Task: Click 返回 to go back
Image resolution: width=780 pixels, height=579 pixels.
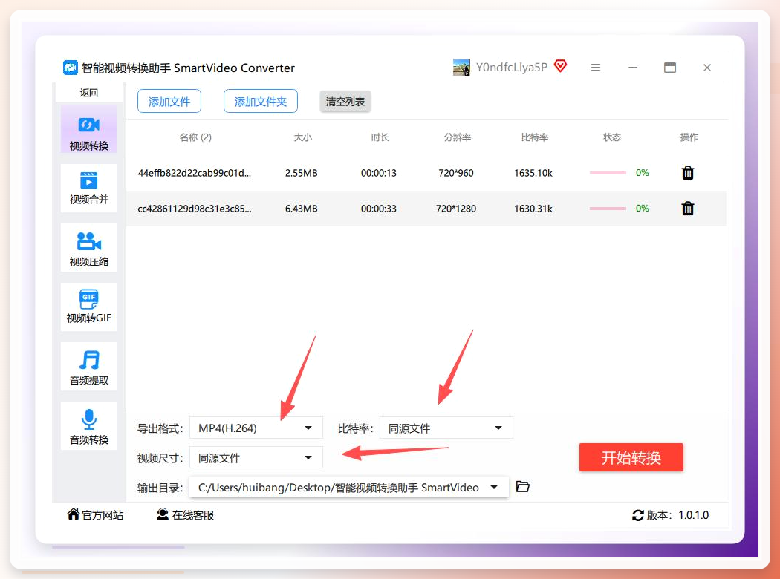Action: (88, 93)
